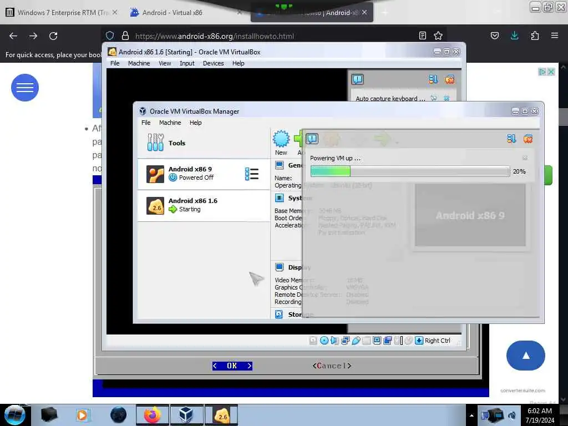The width and height of the screenshot is (568, 426).
Task: Open Android 2.6 VM taskbar icon
Action: [x=221, y=415]
